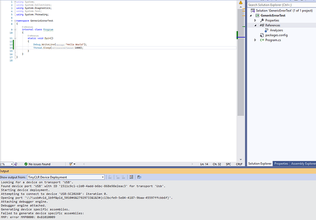The height and width of the screenshot is (220, 316).
Task: Click the Solution 'GenericErrorTest' node icon
Action: [252, 11]
